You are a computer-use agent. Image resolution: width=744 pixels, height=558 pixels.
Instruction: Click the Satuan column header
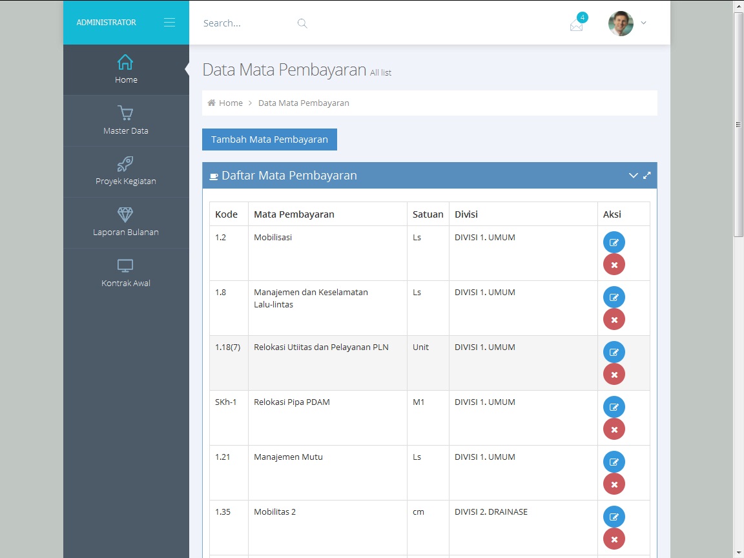(428, 214)
